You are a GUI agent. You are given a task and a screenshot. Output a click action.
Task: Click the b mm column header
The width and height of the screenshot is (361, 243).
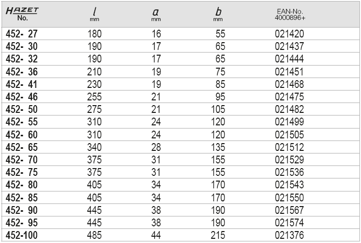pyautogui.click(x=218, y=14)
